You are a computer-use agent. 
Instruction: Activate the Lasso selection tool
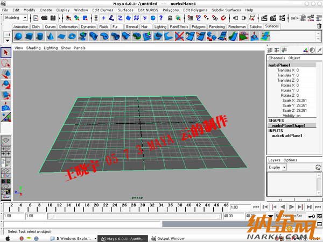[x=6, y=63]
